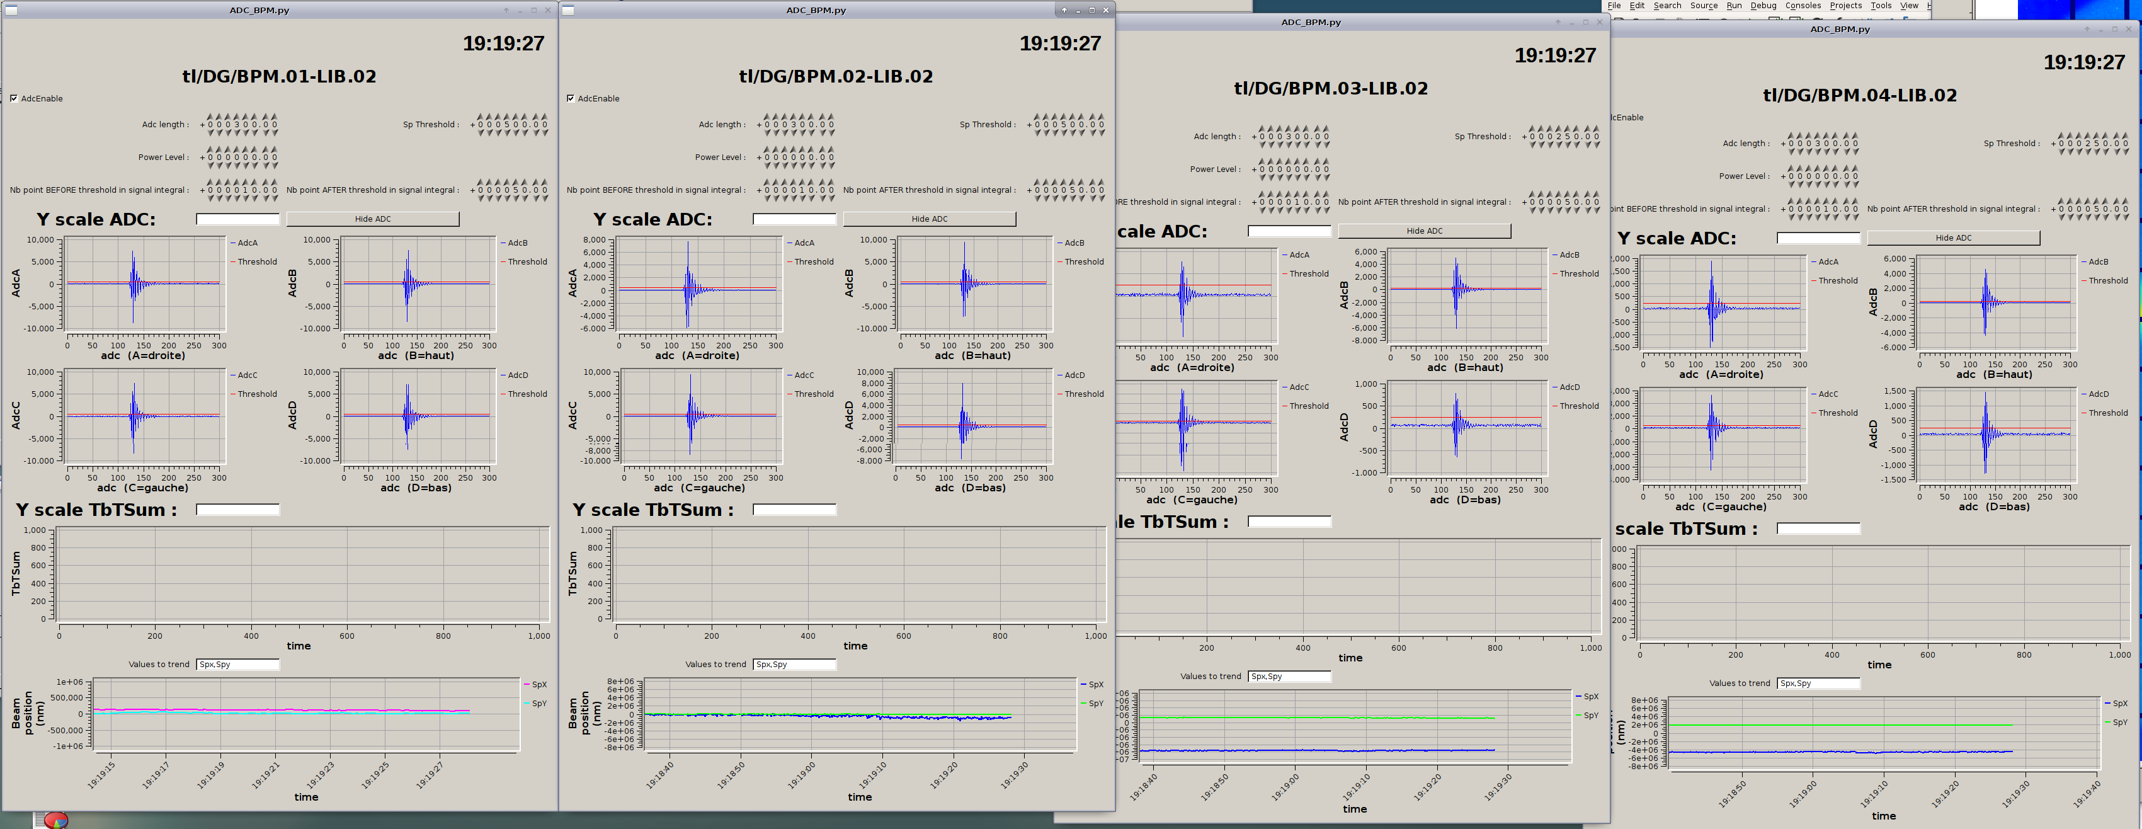Open the Debug menu in the editor
Viewport: 2142px width, 829px height.
pyautogui.click(x=1763, y=5)
